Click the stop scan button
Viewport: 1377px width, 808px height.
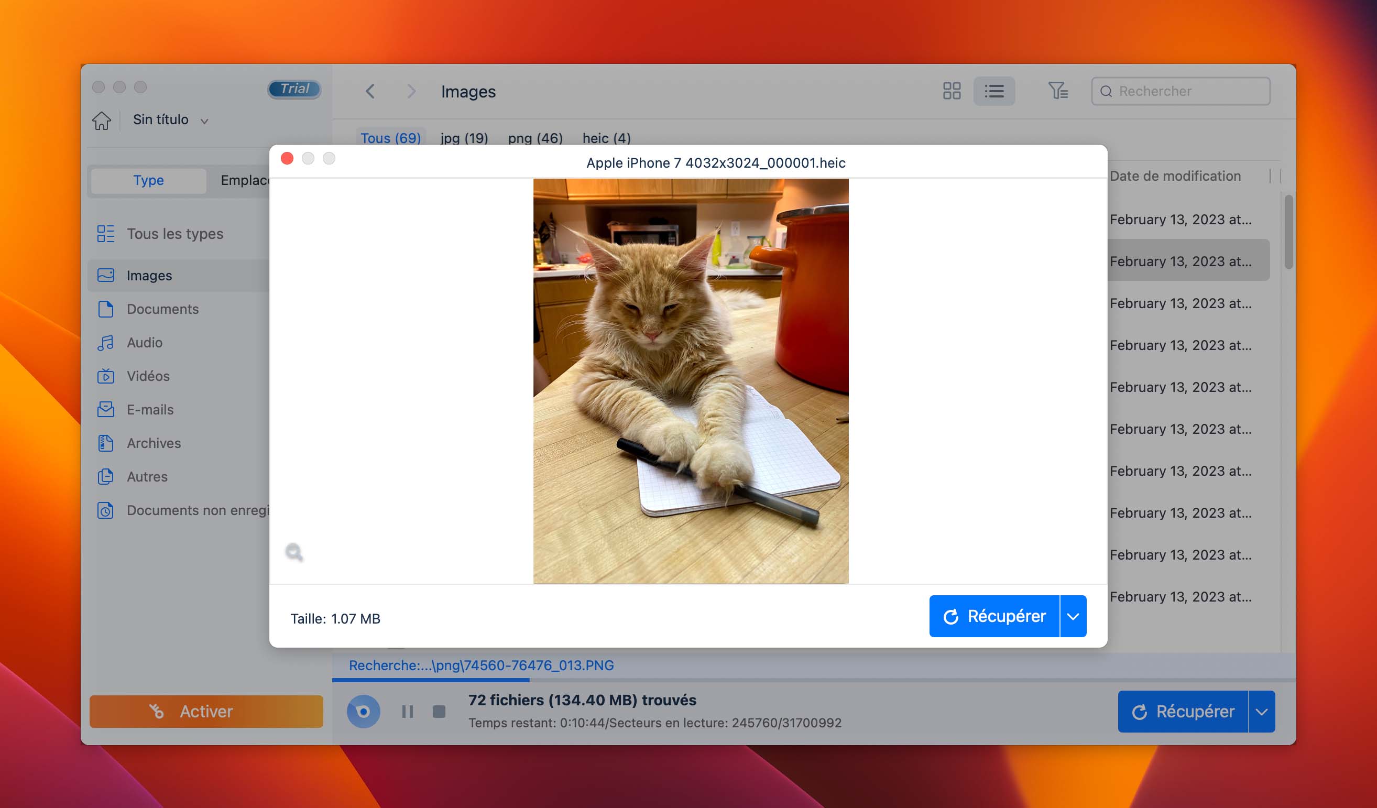coord(436,711)
